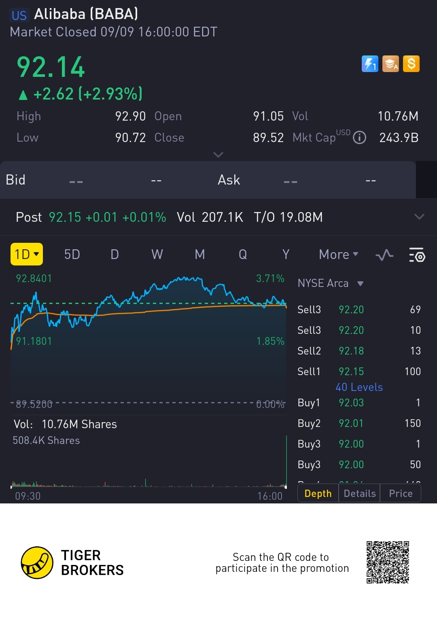The height and width of the screenshot is (622, 437).
Task: Tap the yellow dollar sign icon
Action: point(411,64)
